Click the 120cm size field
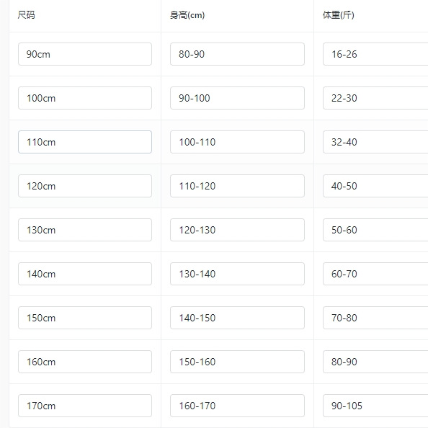Screen dimensions: 428x428 pos(85,186)
